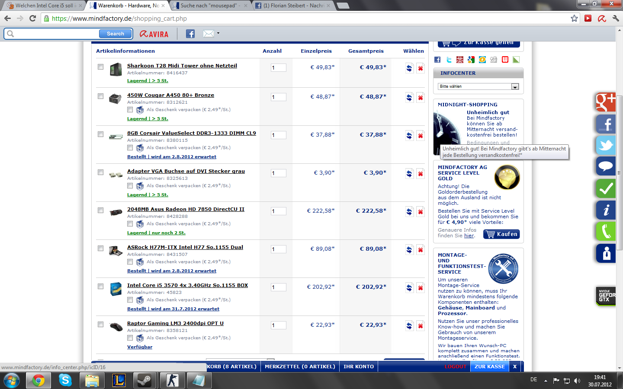Open League of Legends taskbar icon
Image resolution: width=623 pixels, height=389 pixels.
tap(119, 380)
